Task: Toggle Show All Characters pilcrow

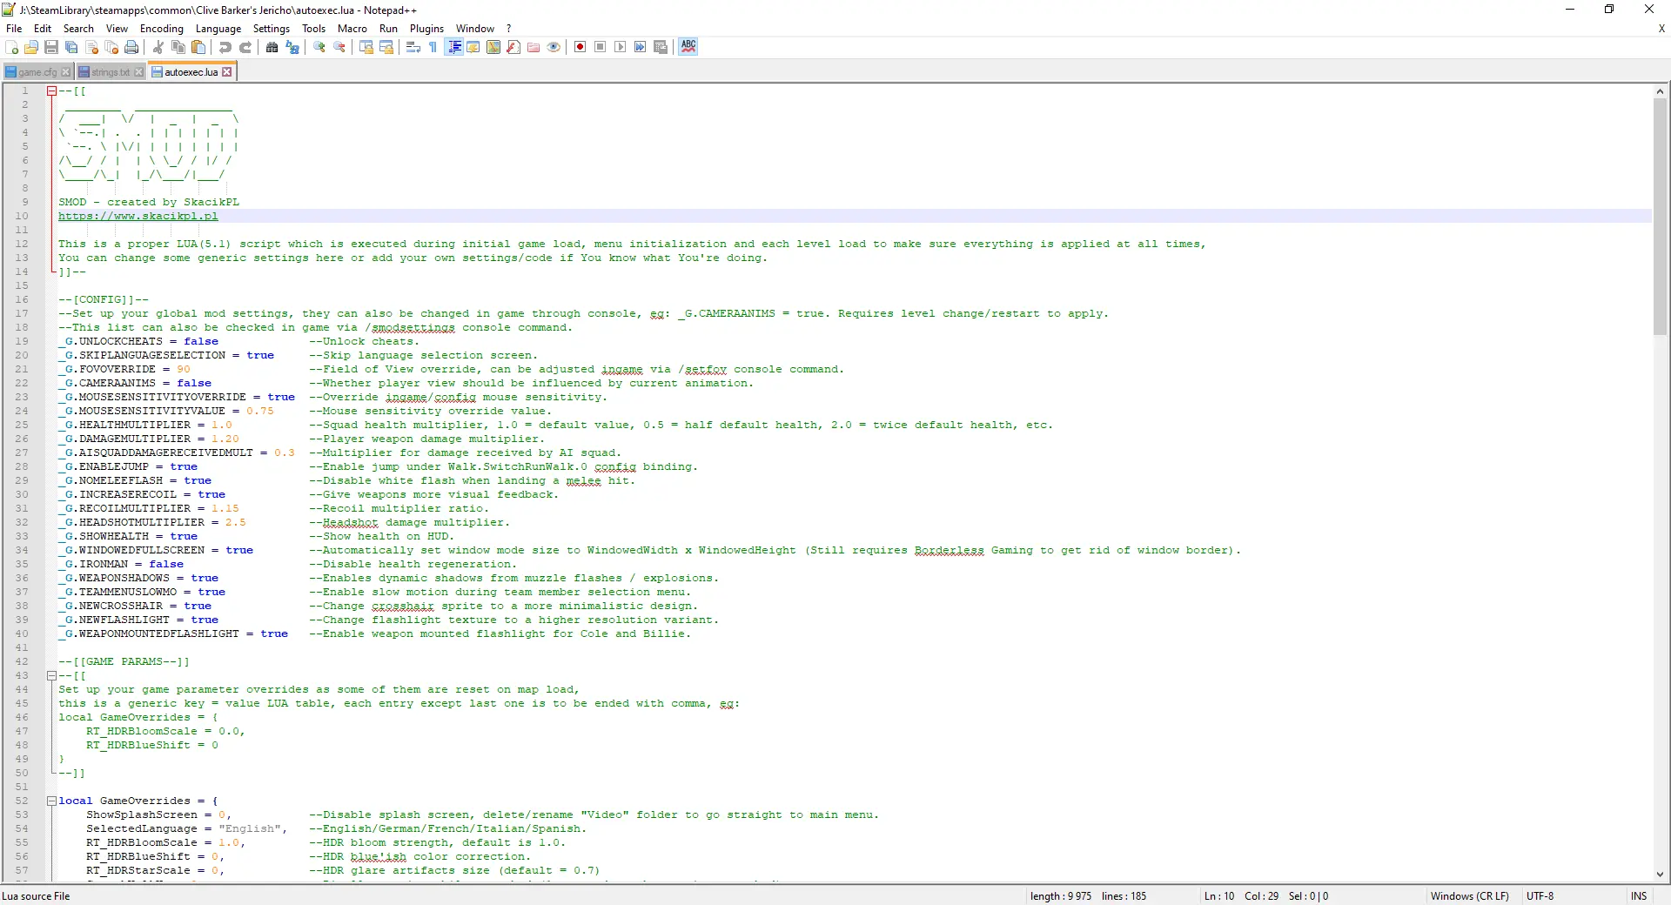Action: 433,47
